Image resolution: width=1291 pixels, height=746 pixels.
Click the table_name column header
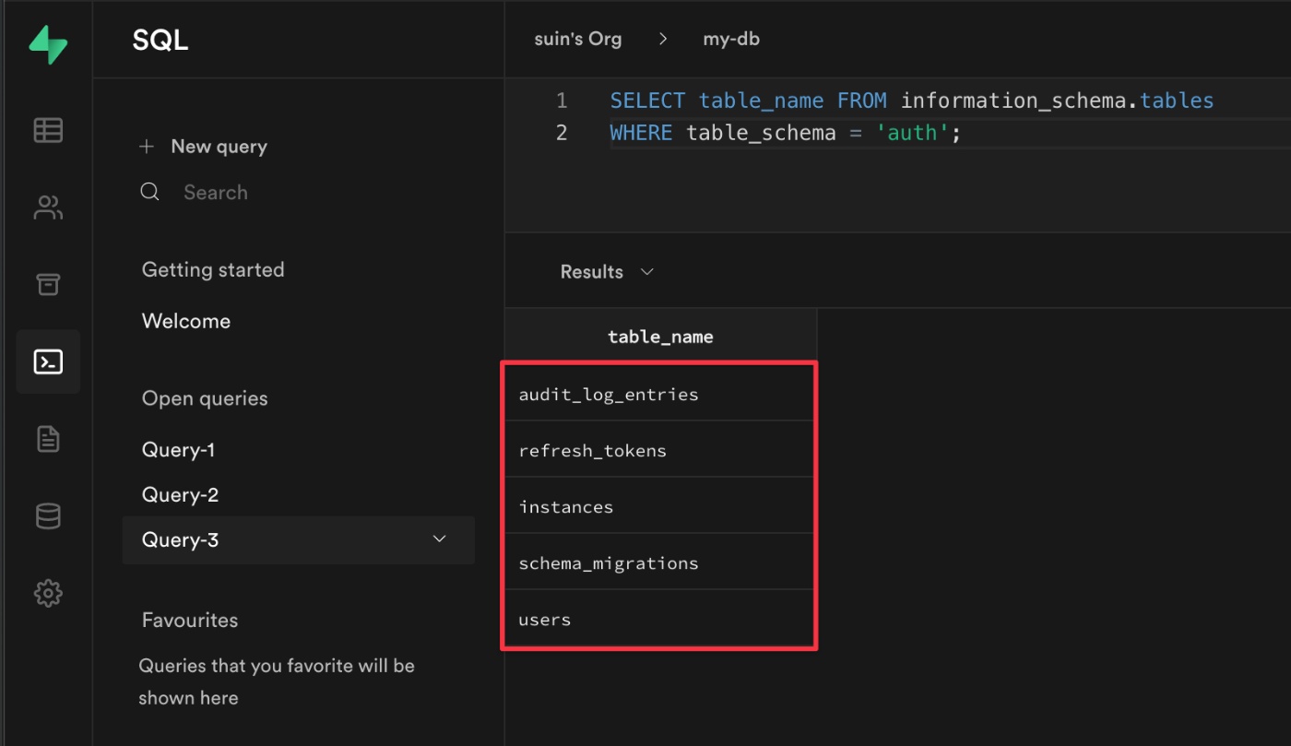click(660, 337)
